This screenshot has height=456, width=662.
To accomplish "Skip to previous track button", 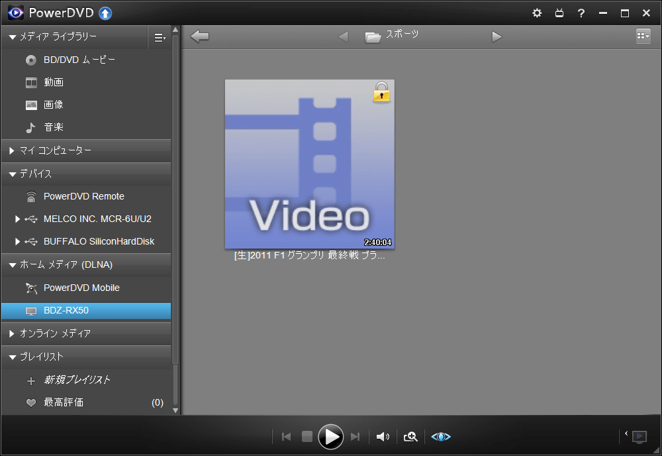I will [x=286, y=437].
